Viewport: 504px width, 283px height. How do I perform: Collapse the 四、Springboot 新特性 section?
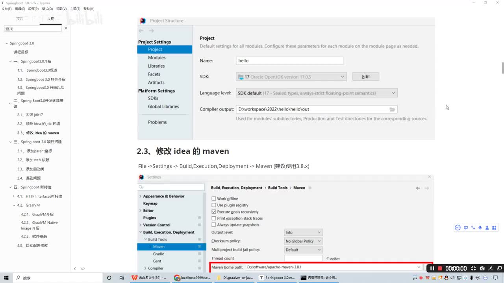(11, 187)
